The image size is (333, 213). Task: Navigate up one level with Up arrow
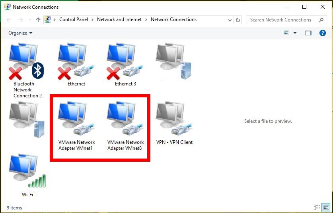tap(38, 20)
